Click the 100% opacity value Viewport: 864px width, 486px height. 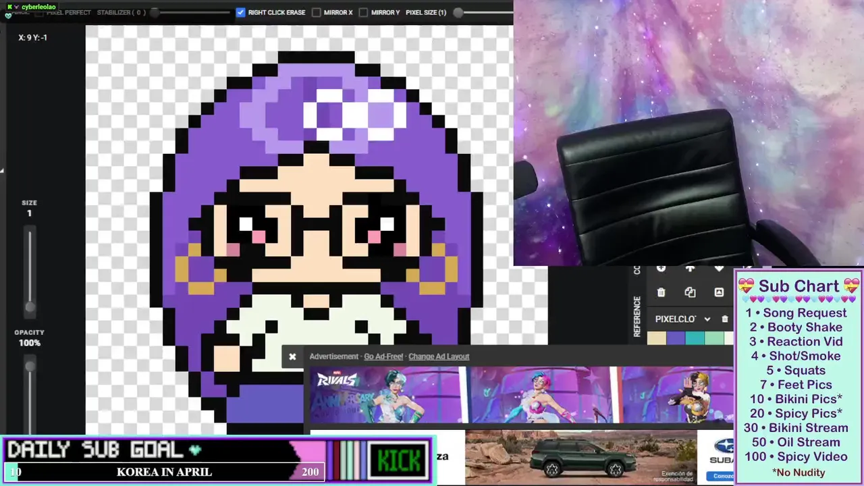[x=30, y=343]
